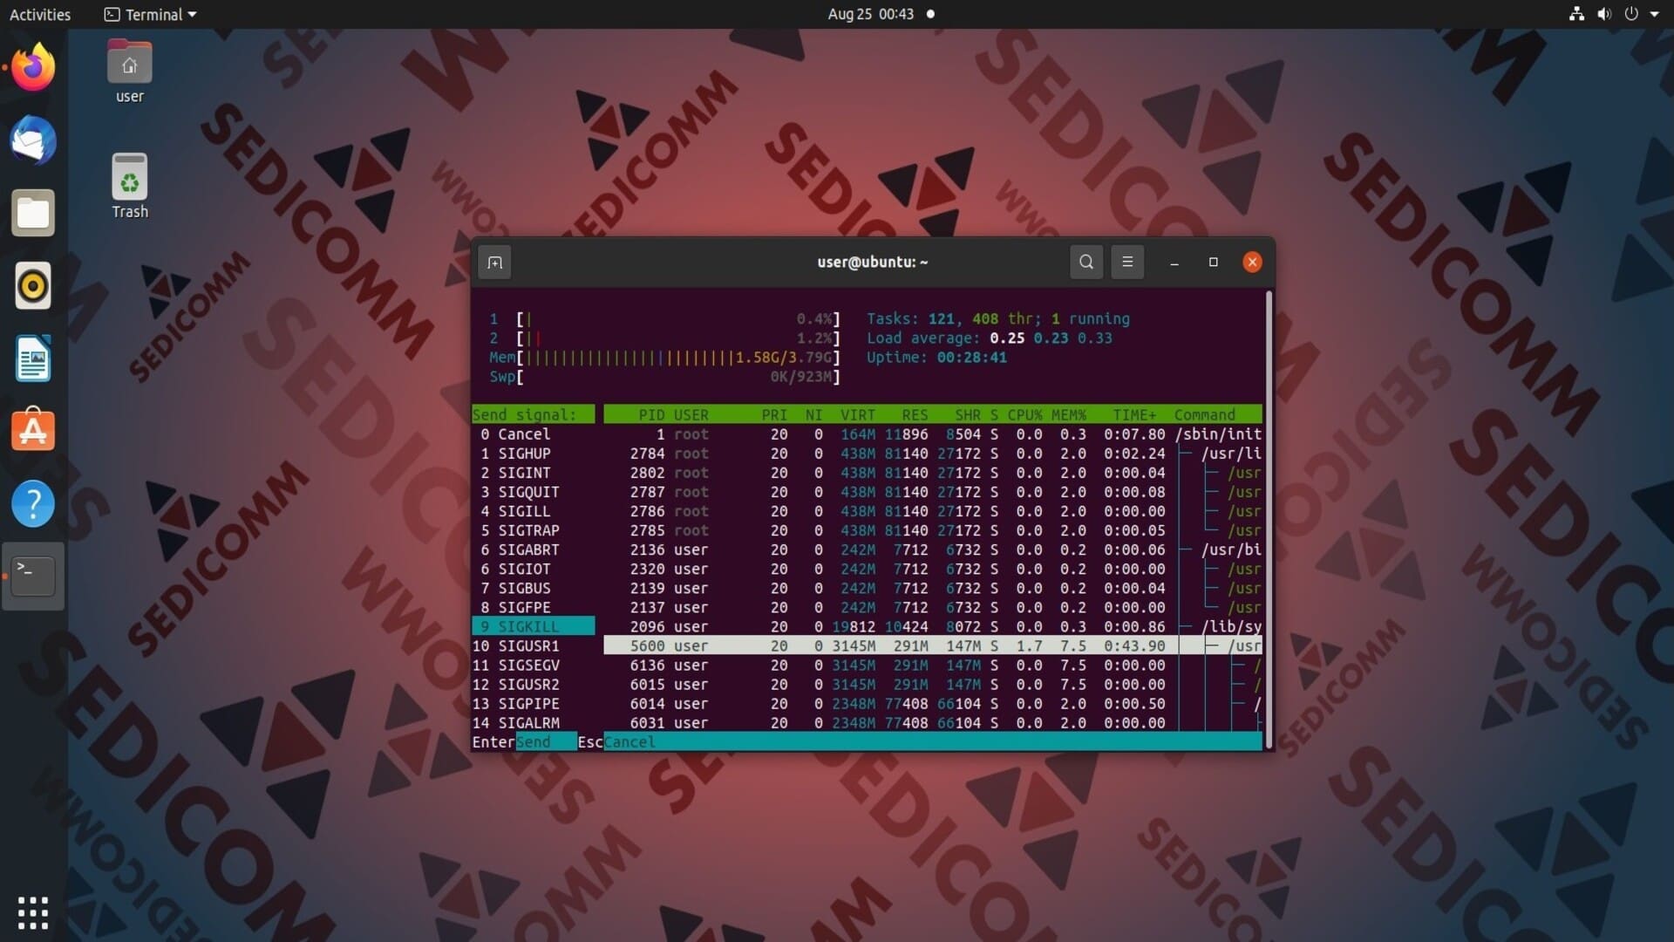
Task: Sort by the TIME+ column header
Action: point(1134,415)
